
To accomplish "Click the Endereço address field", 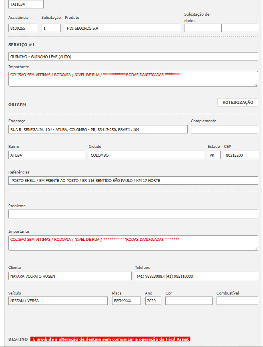I will tap(98, 129).
